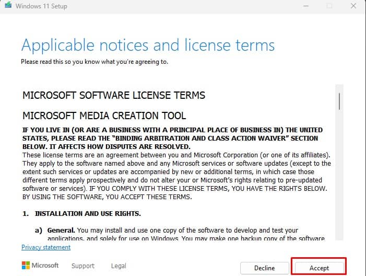Click the "Please read this so you know" subtitle
Screen dimensions: 366x276
(95, 62)
